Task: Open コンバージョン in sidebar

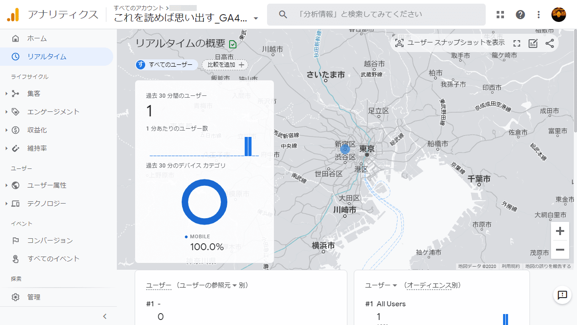Action: pyautogui.click(x=50, y=241)
